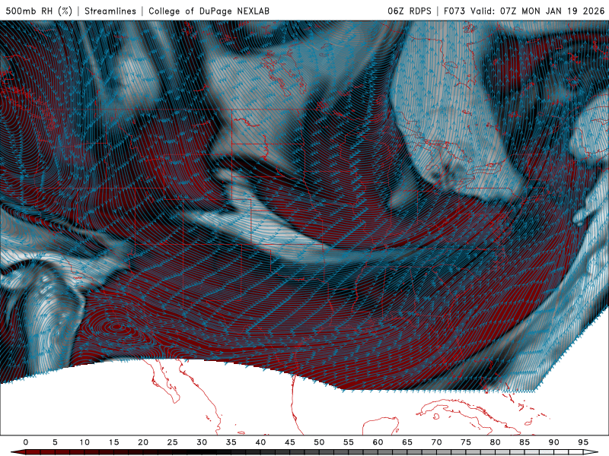
Task: Select the 55 value on color scale
Action: coord(349,442)
